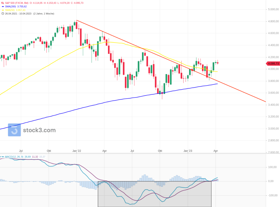Screen dimensions: 280x207
Task: Click the MACD histogram value 15,37
Action: click(42, 157)
